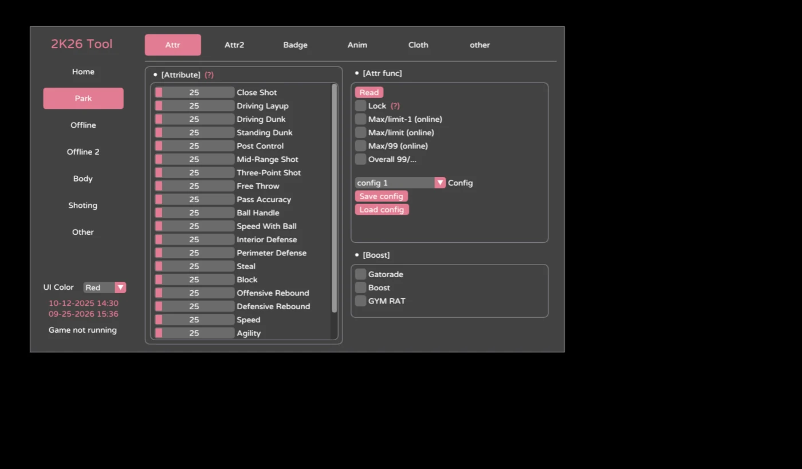Click the help (?) icon next to Lock
Image resolution: width=802 pixels, height=469 pixels.
point(395,106)
